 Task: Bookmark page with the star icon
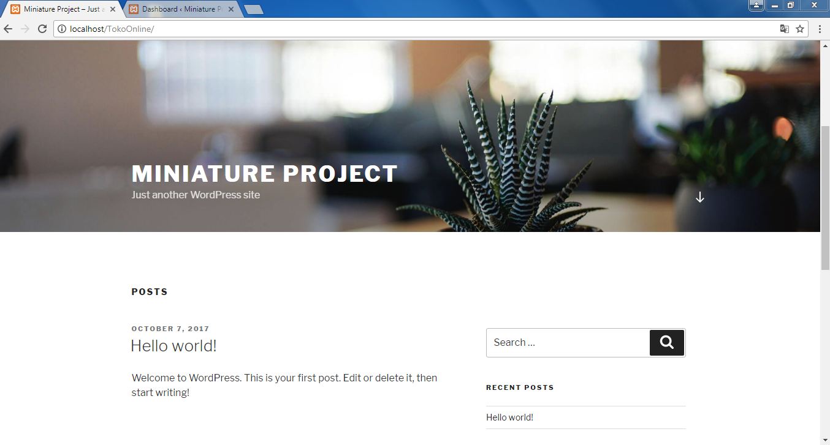pyautogui.click(x=800, y=29)
